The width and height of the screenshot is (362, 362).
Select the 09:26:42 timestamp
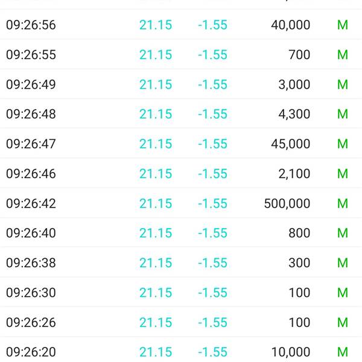pyautogui.click(x=31, y=203)
